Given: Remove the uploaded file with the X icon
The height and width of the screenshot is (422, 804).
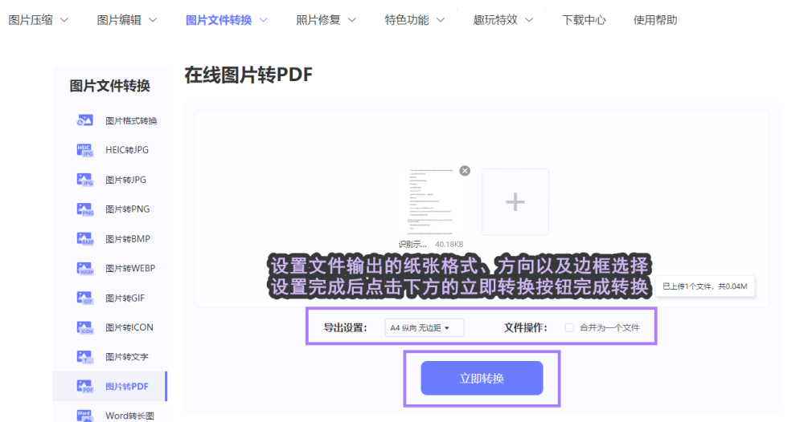Looking at the screenshot, I should pyautogui.click(x=465, y=171).
